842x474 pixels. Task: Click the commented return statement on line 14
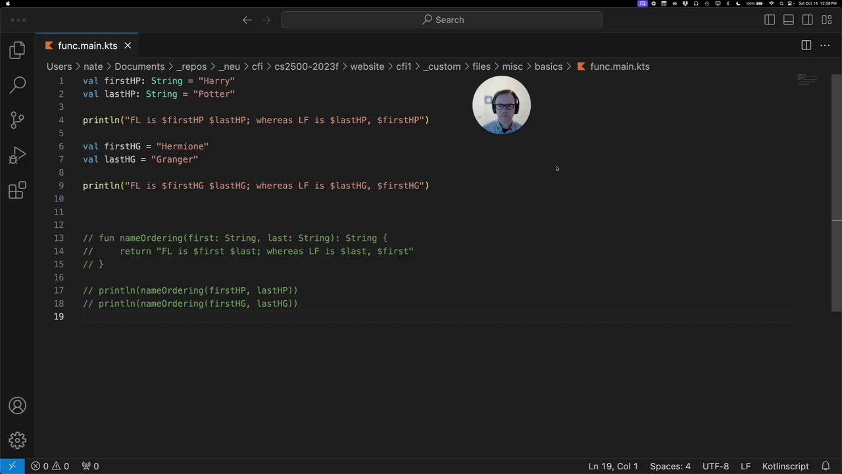266,251
